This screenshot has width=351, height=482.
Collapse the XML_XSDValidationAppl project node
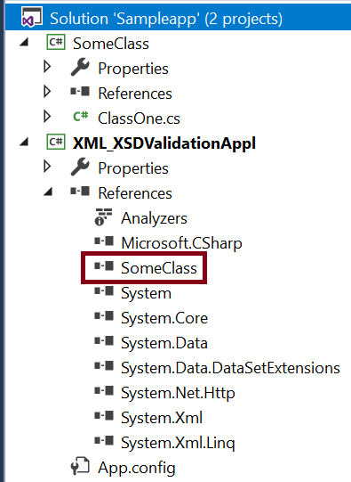(x=24, y=142)
